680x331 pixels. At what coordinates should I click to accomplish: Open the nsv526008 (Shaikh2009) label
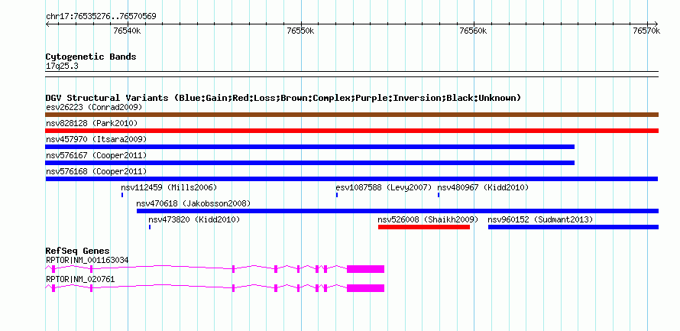(428, 219)
